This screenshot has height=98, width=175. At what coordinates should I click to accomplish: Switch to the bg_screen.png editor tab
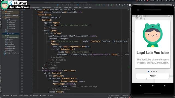click(46, 8)
